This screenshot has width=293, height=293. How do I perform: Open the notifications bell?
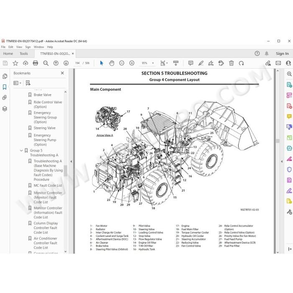(x=267, y=54)
